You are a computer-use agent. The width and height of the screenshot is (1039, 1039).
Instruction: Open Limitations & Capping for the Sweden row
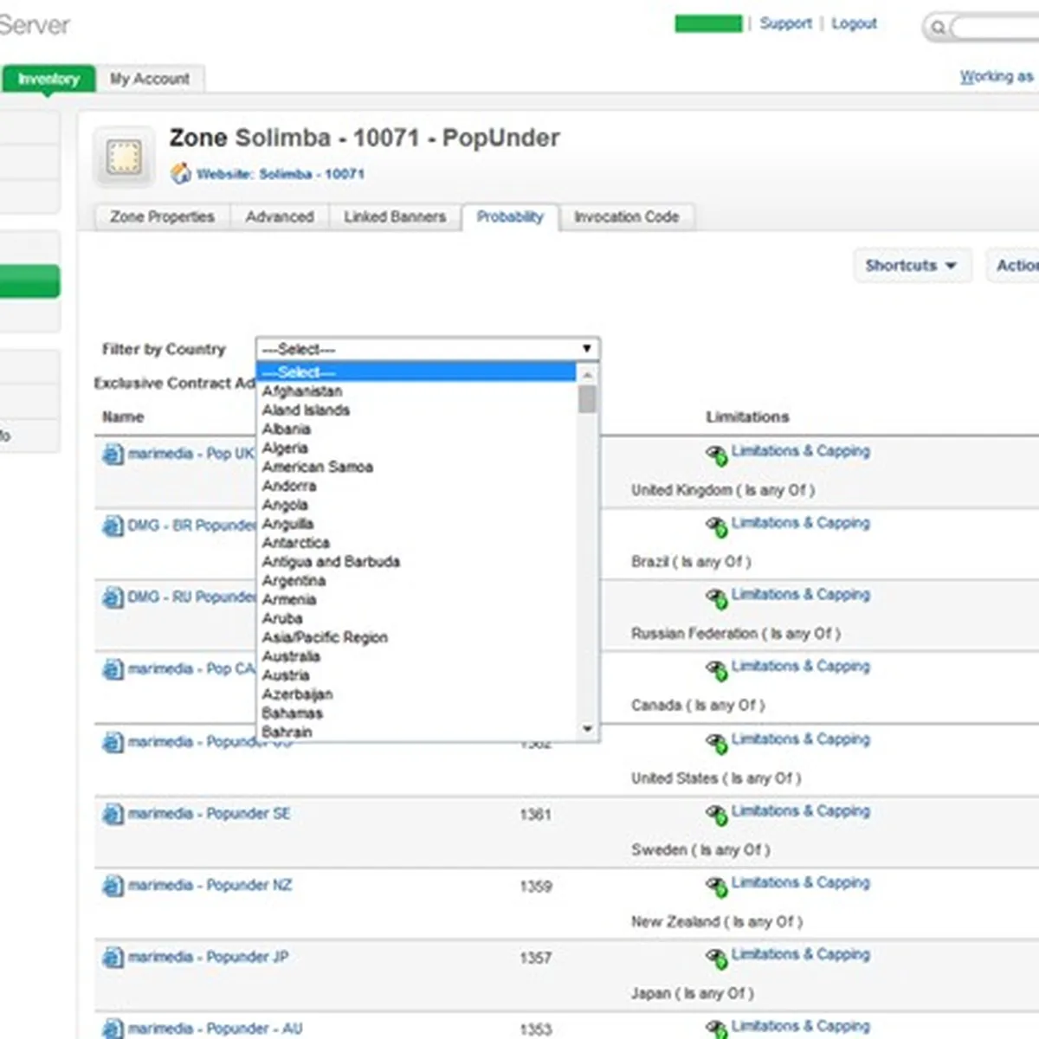(x=800, y=811)
